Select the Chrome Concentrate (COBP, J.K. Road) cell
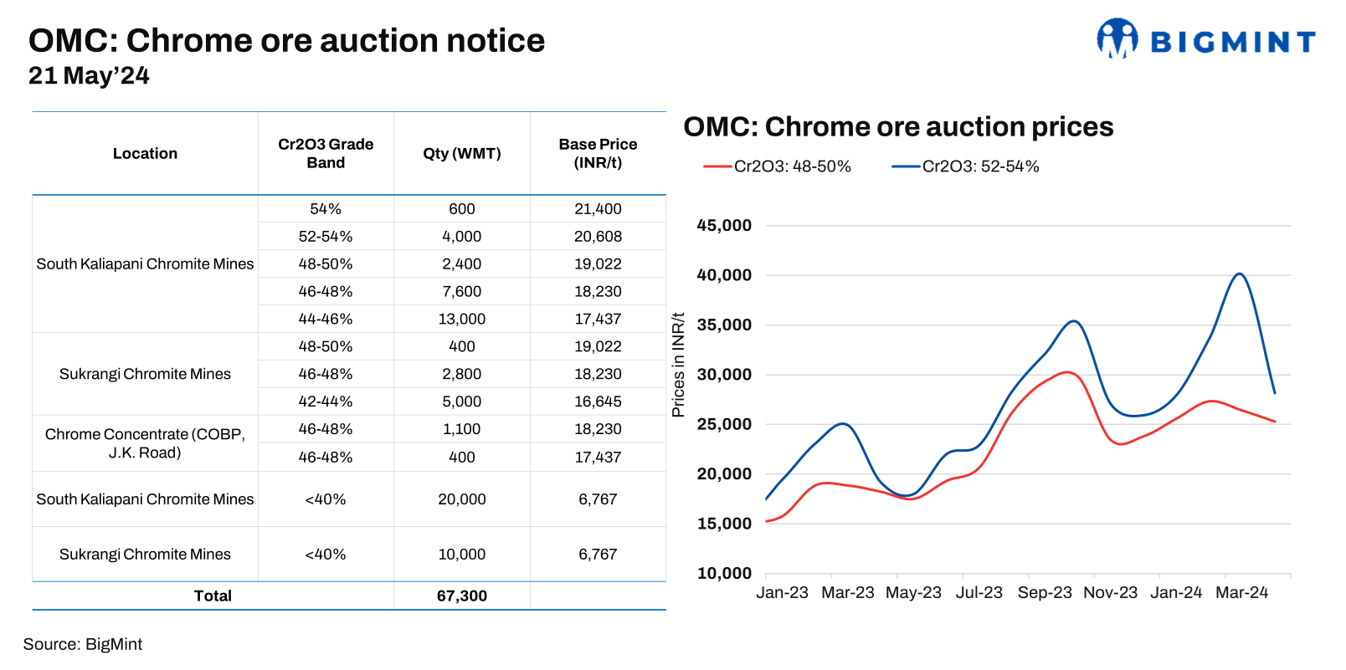The image size is (1346, 670). (x=145, y=443)
